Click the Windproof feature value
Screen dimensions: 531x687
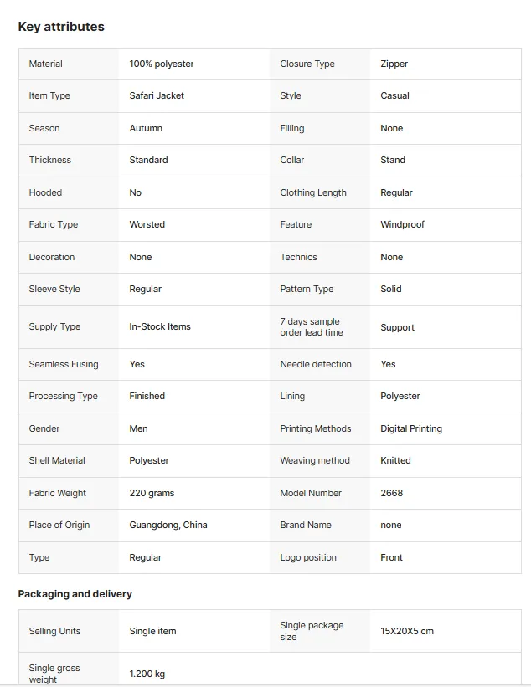pyautogui.click(x=402, y=224)
